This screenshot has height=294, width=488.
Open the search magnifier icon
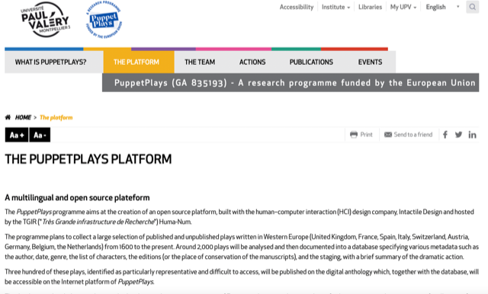[473, 7]
